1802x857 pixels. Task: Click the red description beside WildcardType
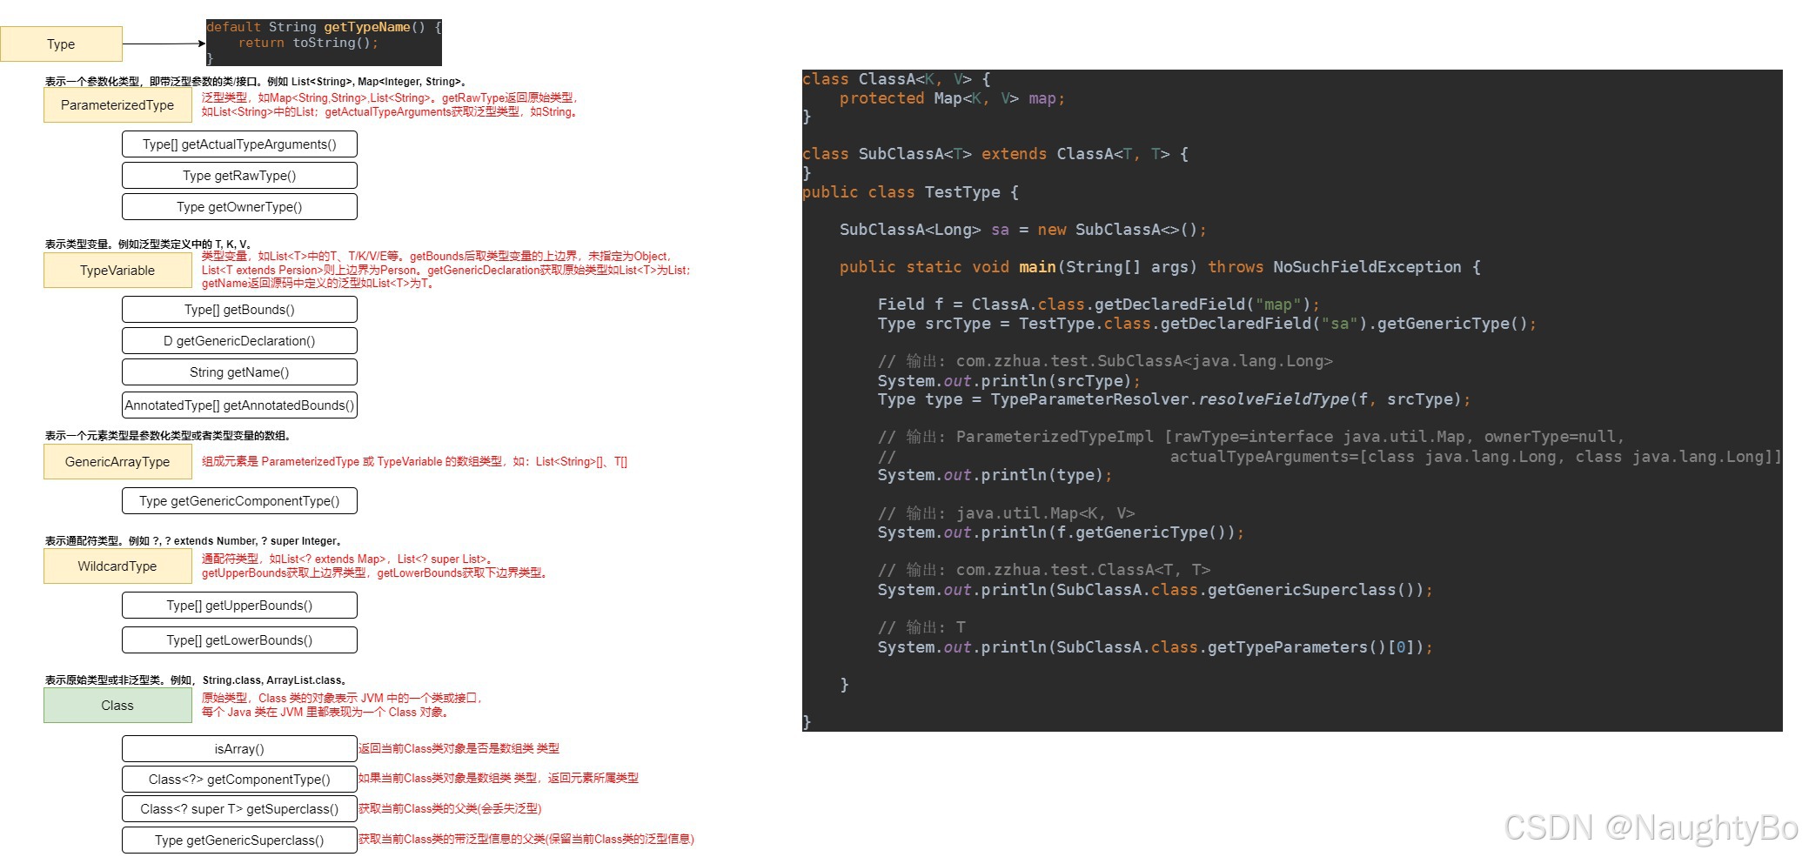click(375, 566)
